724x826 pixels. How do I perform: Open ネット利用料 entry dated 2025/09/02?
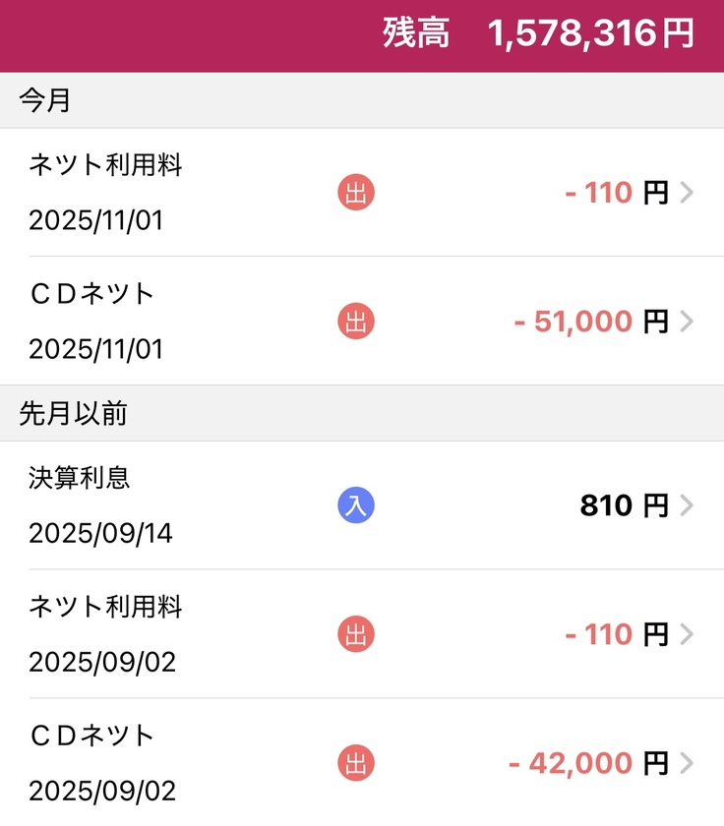coord(105,607)
